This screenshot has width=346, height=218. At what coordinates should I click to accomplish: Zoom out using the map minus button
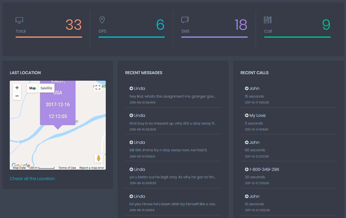tap(17, 96)
